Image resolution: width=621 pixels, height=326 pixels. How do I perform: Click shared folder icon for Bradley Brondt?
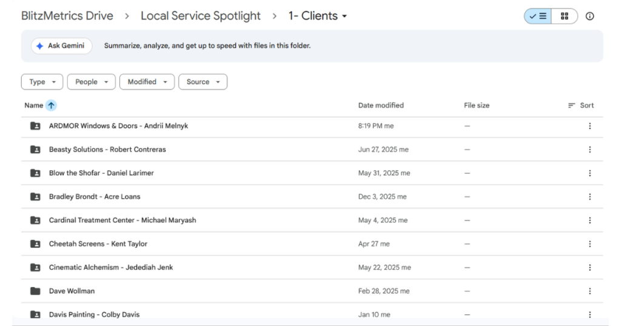(35, 196)
